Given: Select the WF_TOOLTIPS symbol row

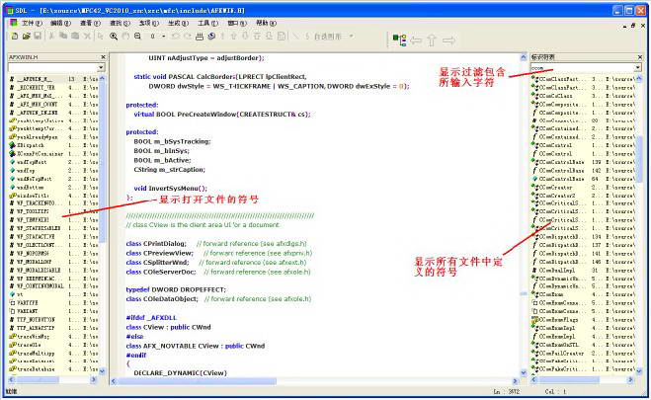Looking at the screenshot, I should (x=53, y=211).
